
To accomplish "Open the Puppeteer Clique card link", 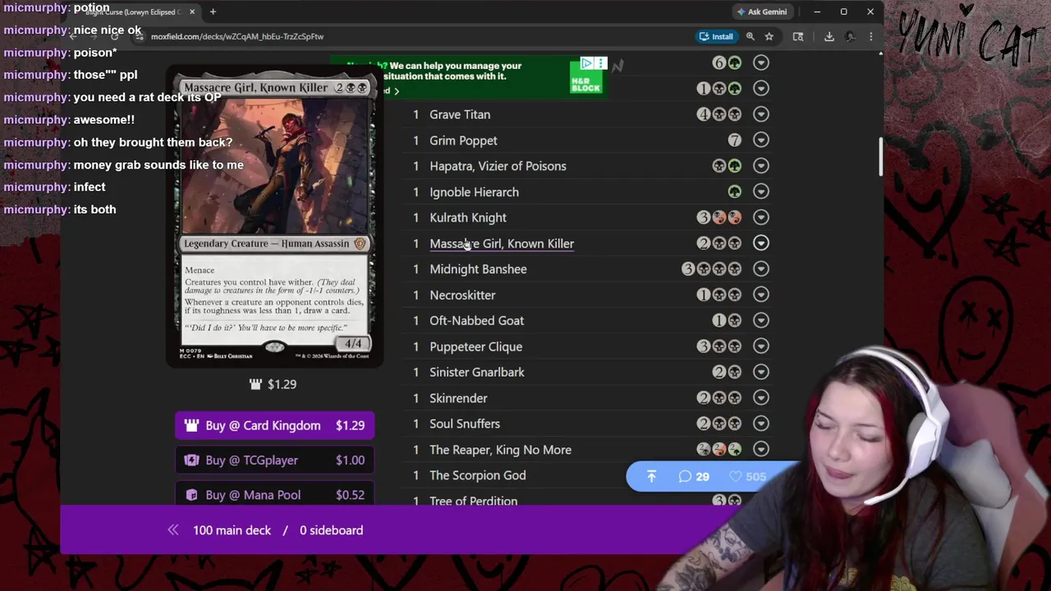I will click(475, 346).
